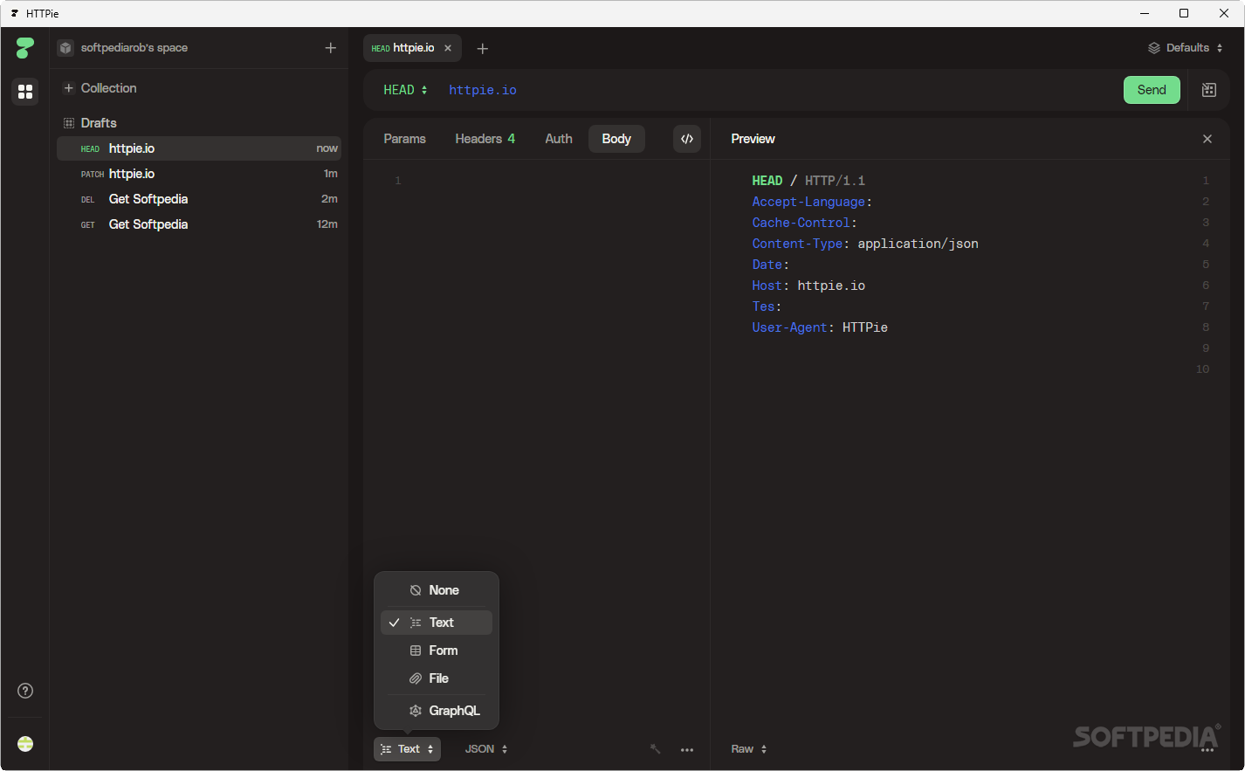This screenshot has height=771, width=1245.
Task: Open preview more options ellipsis
Action: pos(1207,750)
